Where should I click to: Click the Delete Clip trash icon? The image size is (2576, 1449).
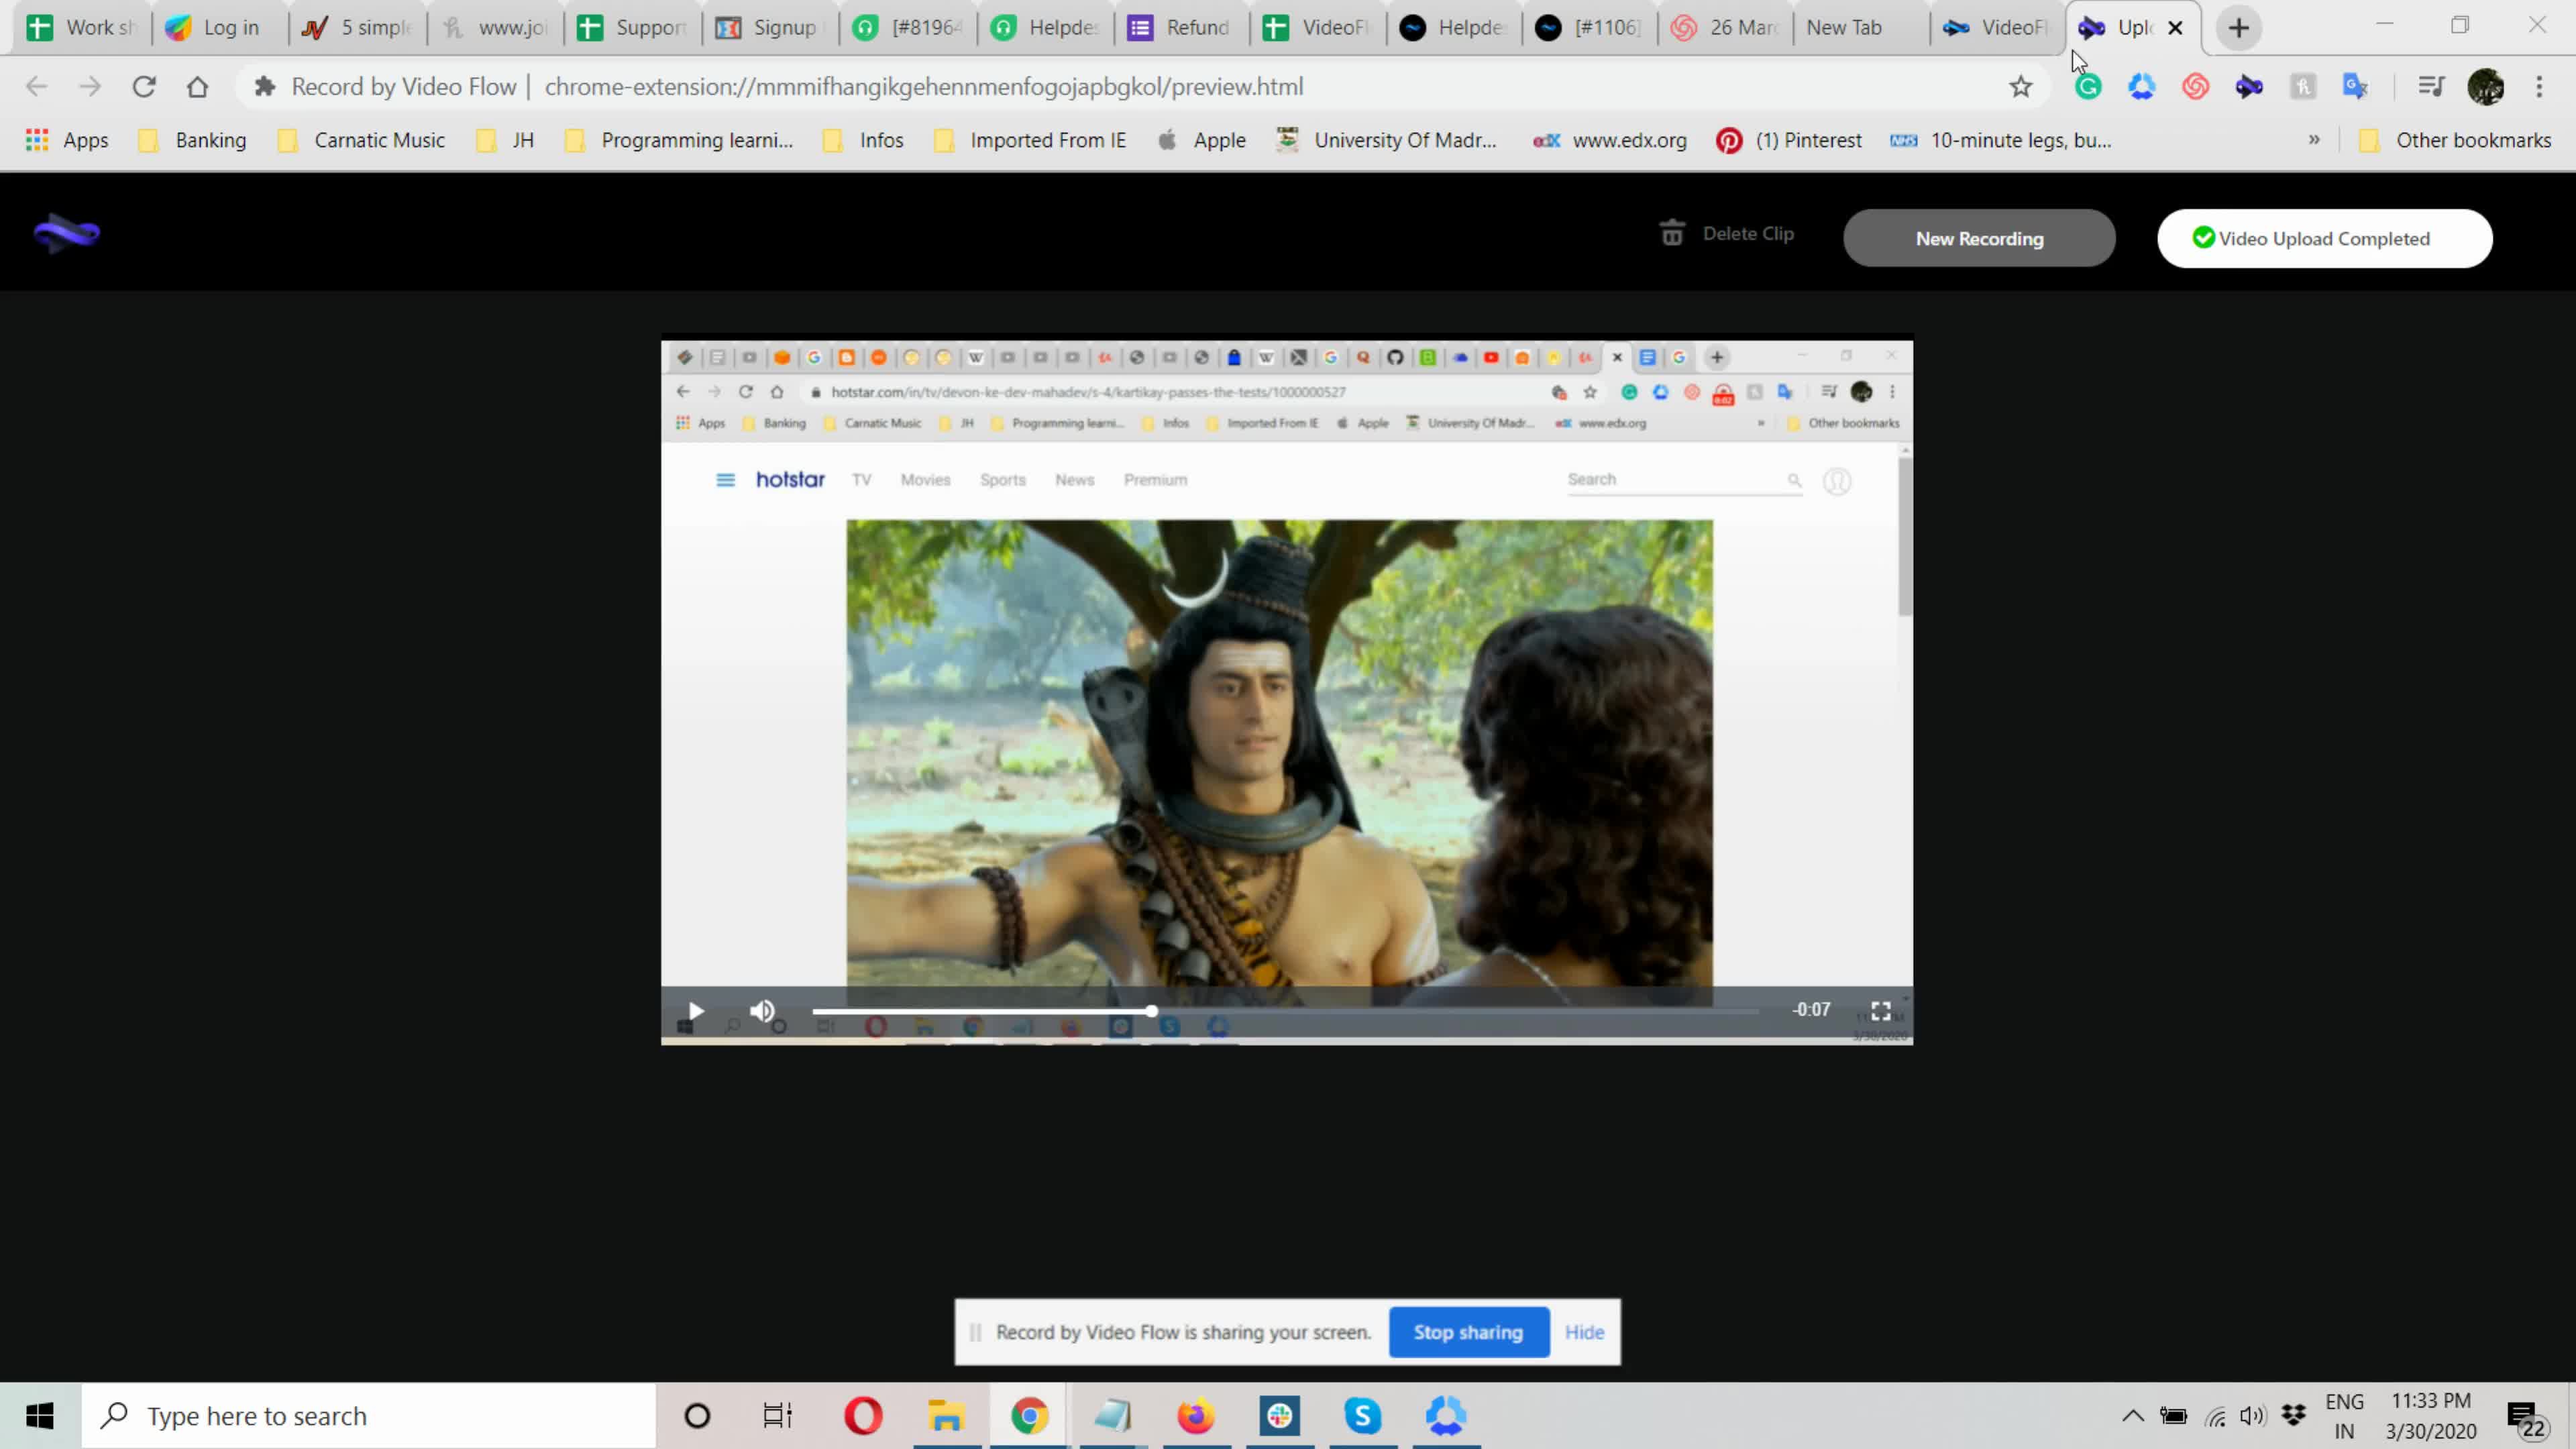coord(1672,233)
